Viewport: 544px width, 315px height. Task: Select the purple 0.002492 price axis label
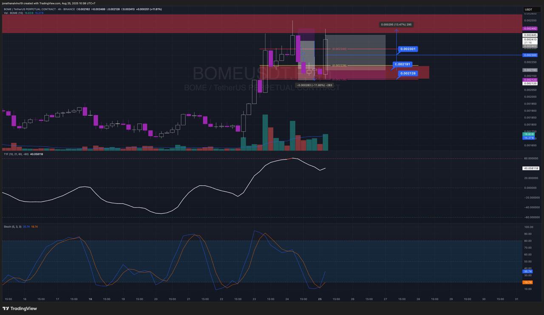530,28
